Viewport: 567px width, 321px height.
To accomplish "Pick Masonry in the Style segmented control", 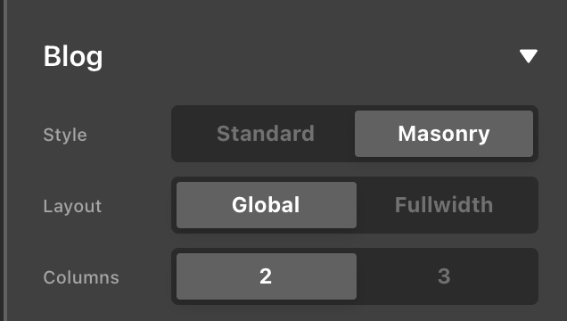I will [444, 134].
